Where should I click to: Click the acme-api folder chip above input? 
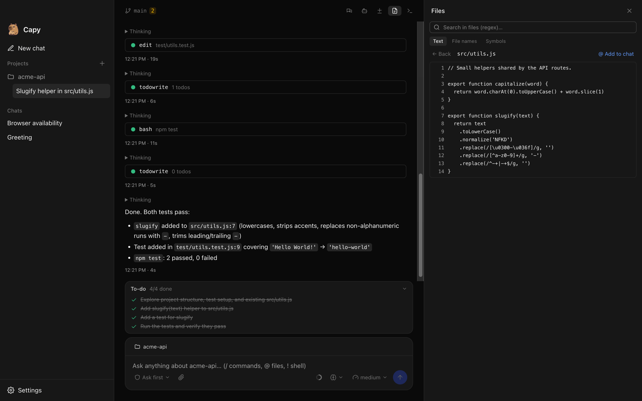pyautogui.click(x=151, y=346)
